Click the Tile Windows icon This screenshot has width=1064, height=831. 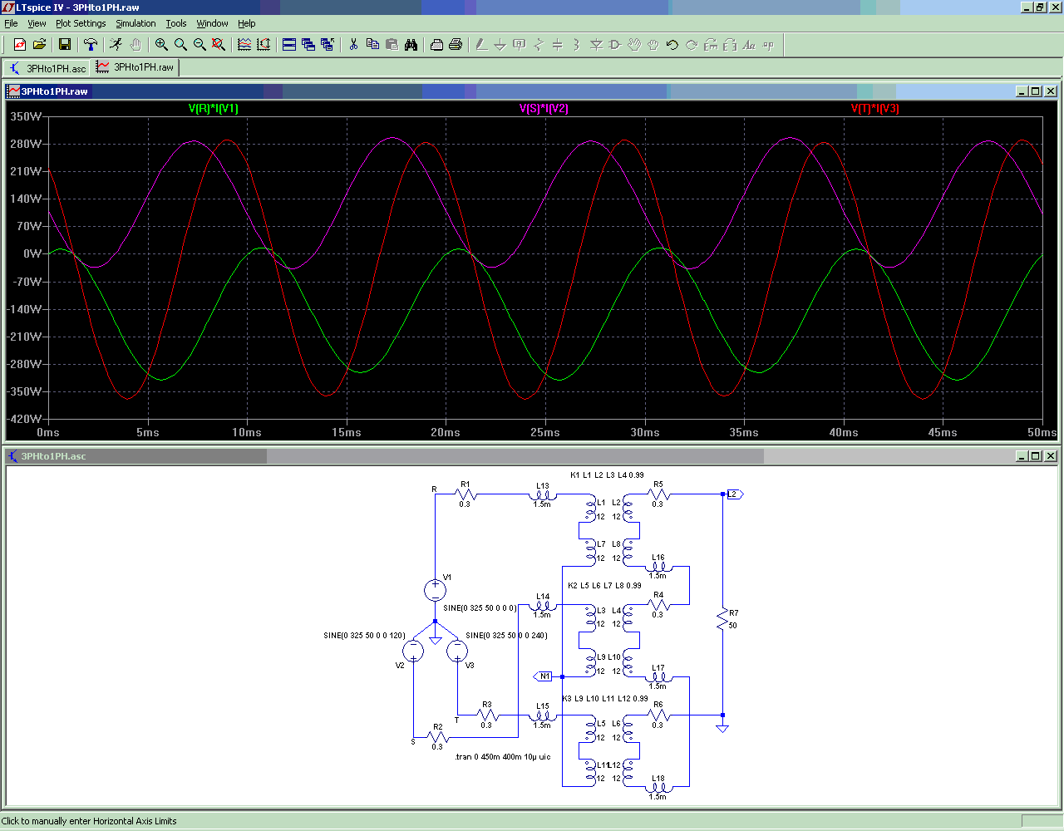coord(289,45)
